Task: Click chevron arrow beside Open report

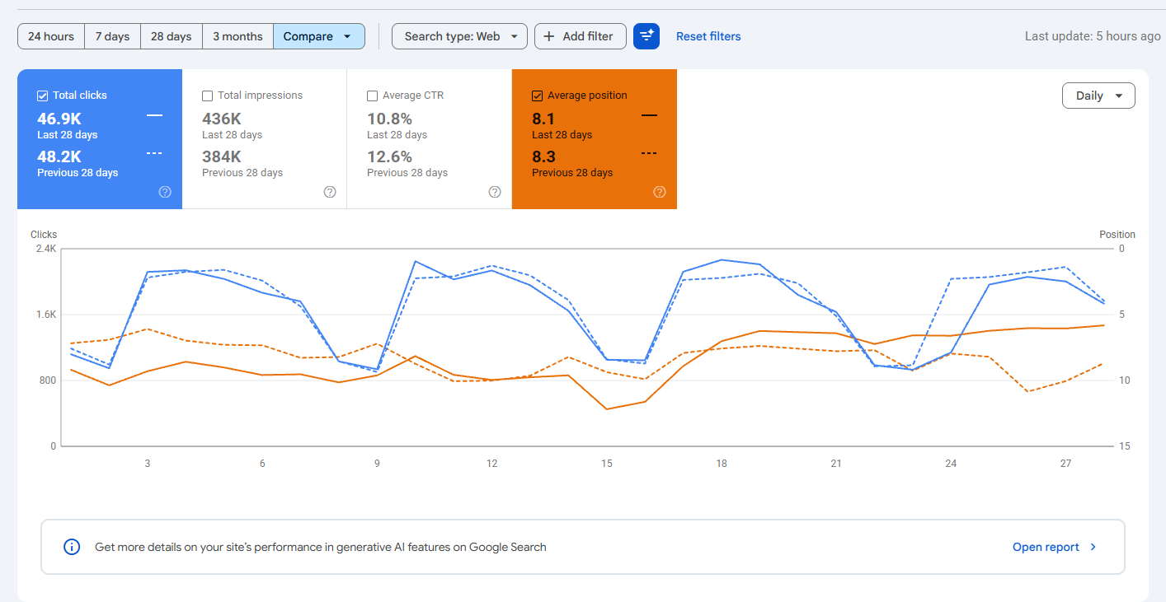Action: point(1093,547)
